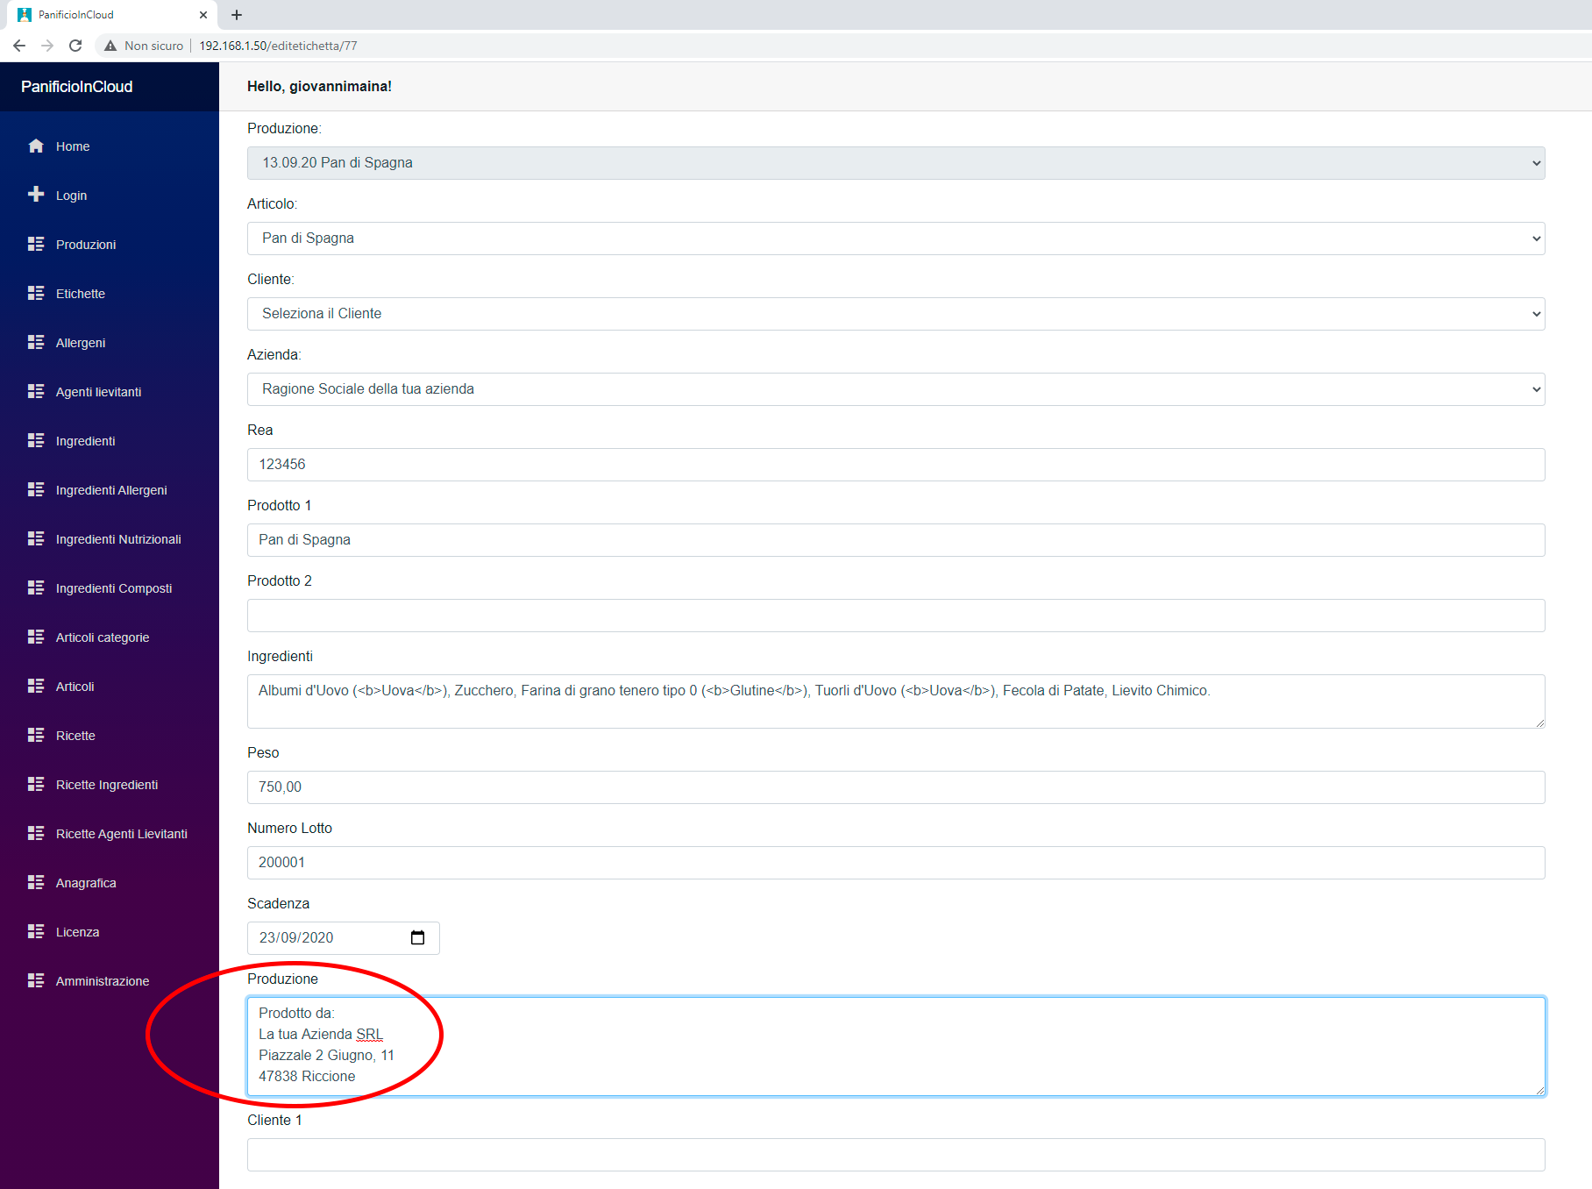Click the Non sicuro warning icon
The height and width of the screenshot is (1189, 1592).
[110, 46]
